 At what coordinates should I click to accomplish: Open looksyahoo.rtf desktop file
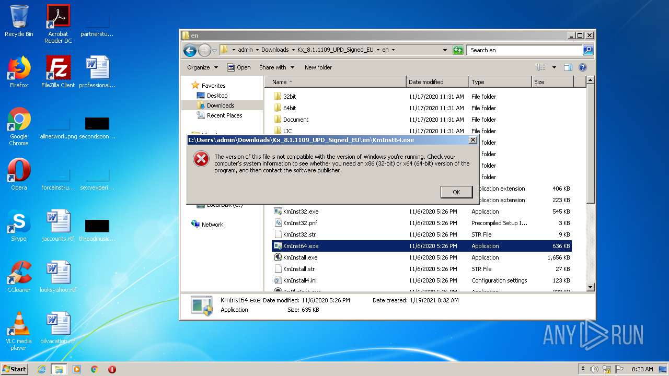click(58, 277)
